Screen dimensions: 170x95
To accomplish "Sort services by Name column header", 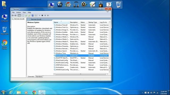I will tap(61, 22).
